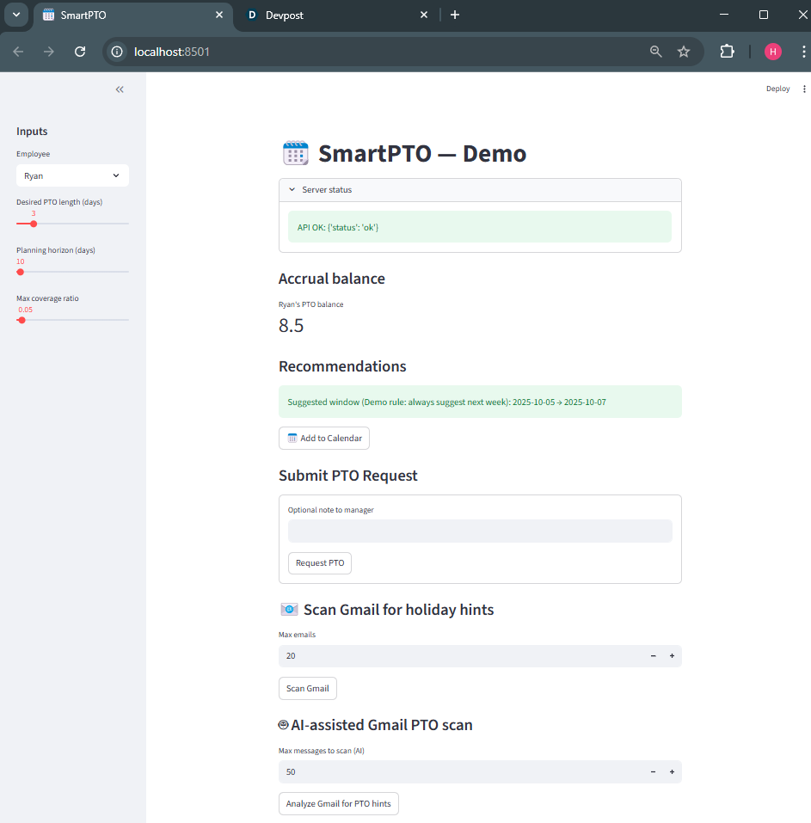Focus the Optional note to manager field
Viewport: 811px width, 823px height.
point(480,531)
